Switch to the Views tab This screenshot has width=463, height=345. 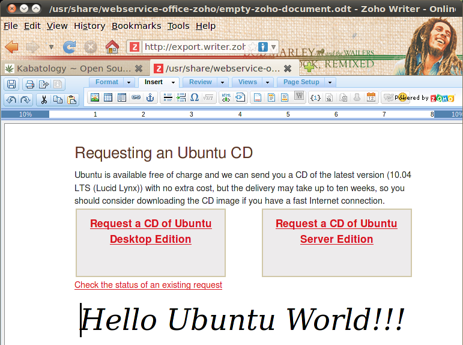point(247,82)
